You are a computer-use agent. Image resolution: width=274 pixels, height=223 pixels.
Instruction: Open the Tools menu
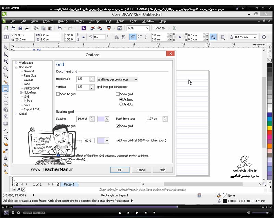133,21
